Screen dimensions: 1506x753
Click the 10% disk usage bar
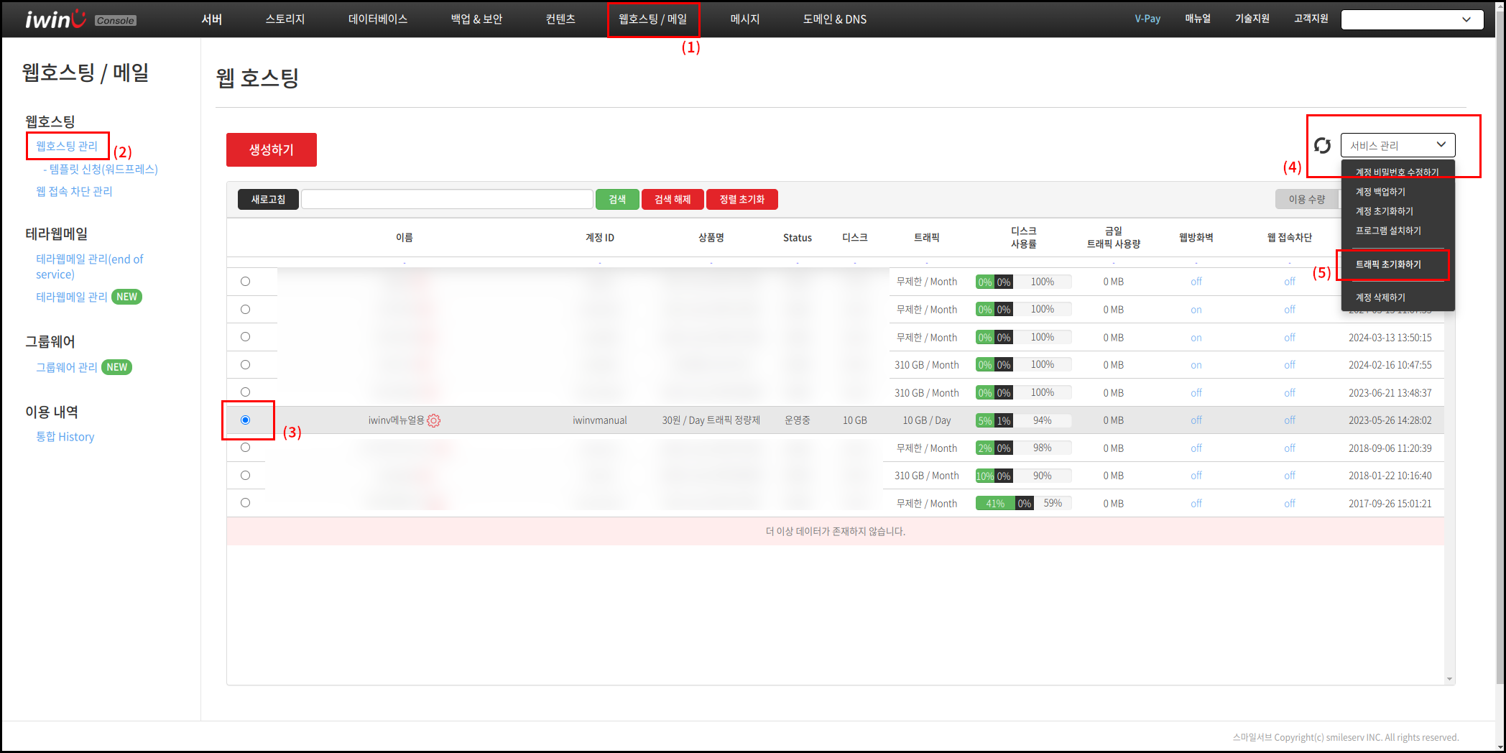1023,476
